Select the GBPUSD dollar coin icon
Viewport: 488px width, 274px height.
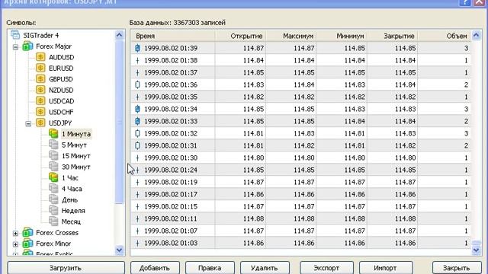(x=40, y=79)
